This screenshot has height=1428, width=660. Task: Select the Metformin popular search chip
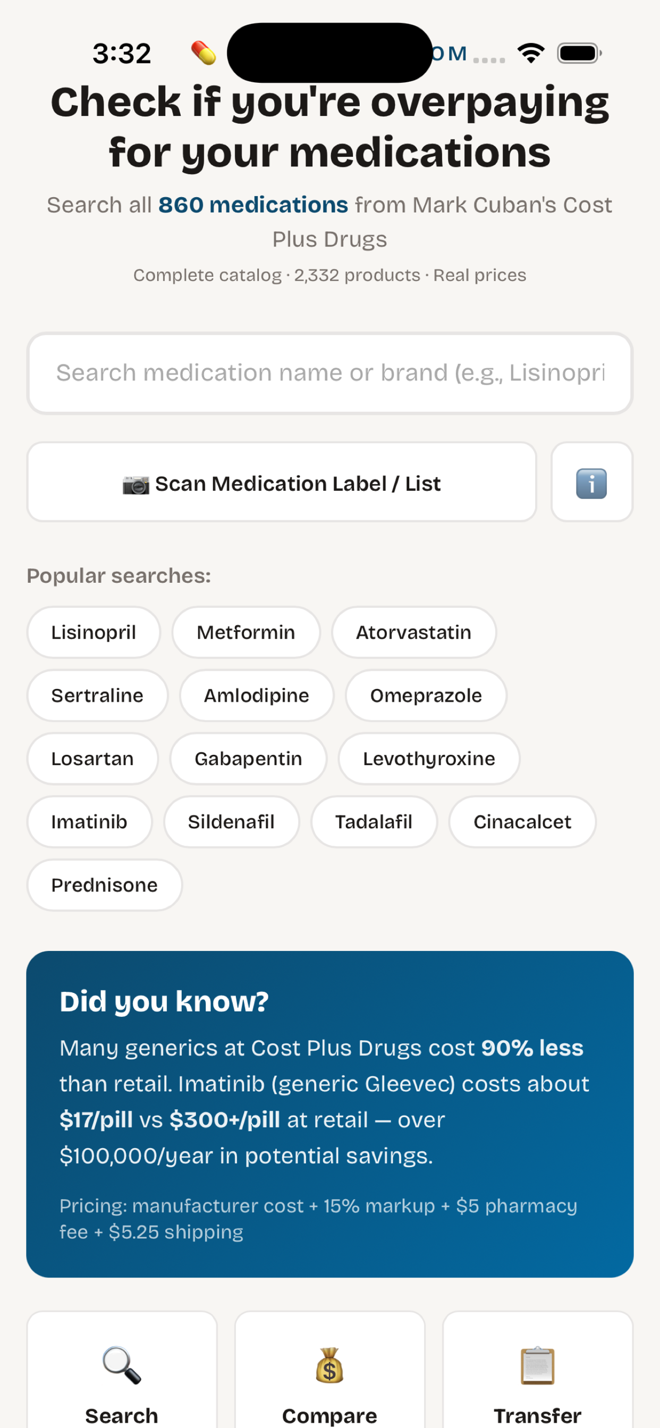click(x=246, y=633)
